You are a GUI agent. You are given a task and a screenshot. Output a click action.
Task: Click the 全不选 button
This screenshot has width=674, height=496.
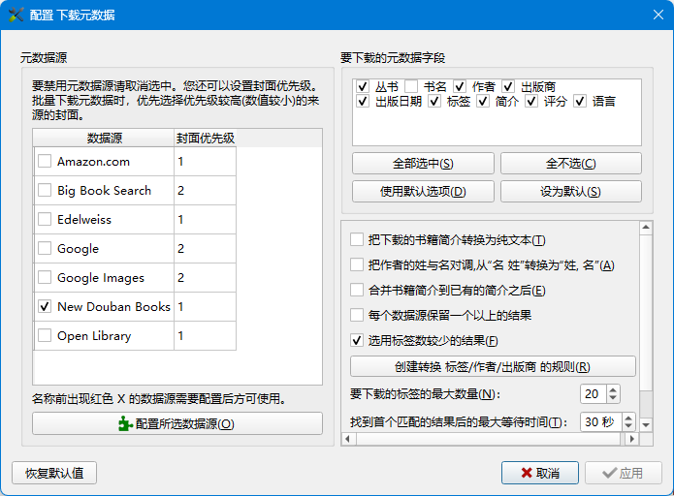[570, 163]
